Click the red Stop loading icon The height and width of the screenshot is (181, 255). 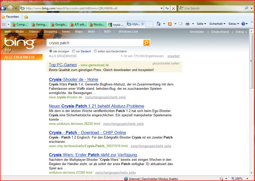(173, 8)
